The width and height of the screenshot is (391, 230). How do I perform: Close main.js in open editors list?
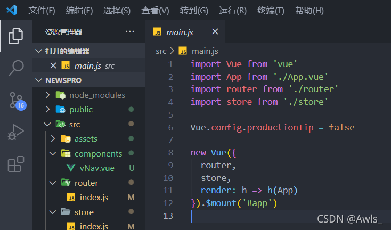coord(53,65)
